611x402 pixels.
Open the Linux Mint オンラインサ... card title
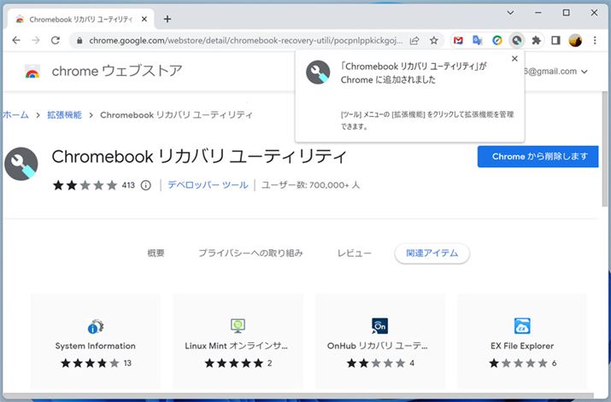coord(237,346)
